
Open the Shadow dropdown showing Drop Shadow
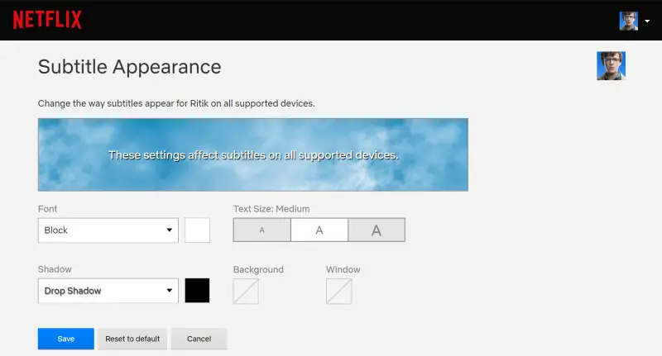click(x=108, y=291)
